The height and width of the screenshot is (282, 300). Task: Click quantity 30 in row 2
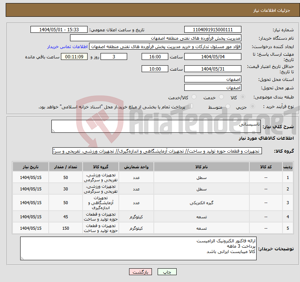coord(65,189)
